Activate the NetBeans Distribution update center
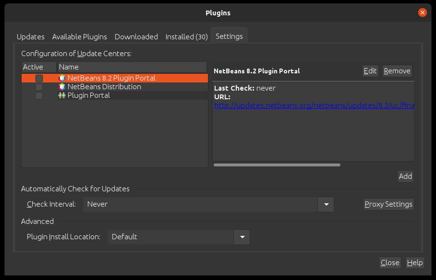This screenshot has width=436, height=280. point(40,87)
